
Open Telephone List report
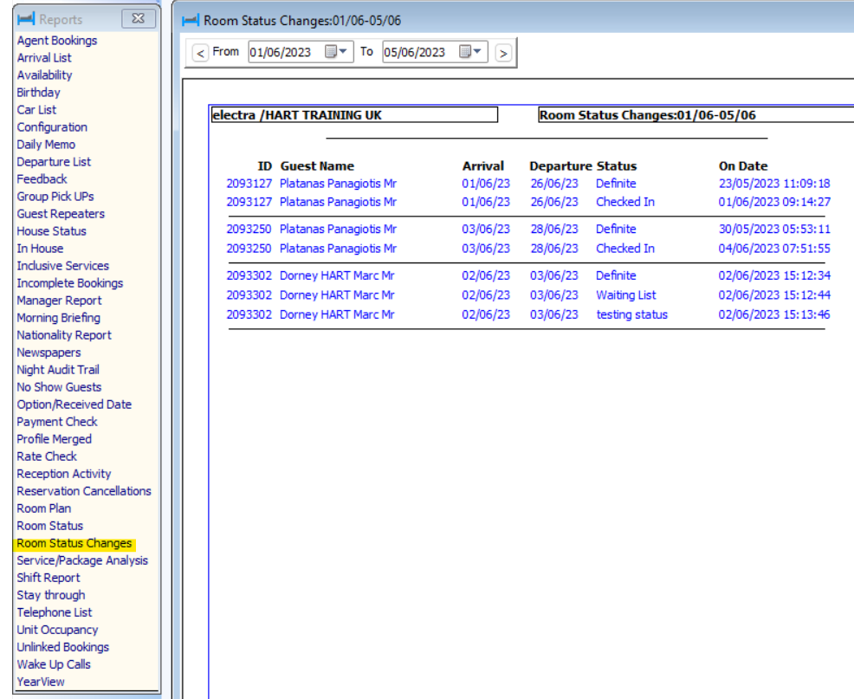coord(55,613)
